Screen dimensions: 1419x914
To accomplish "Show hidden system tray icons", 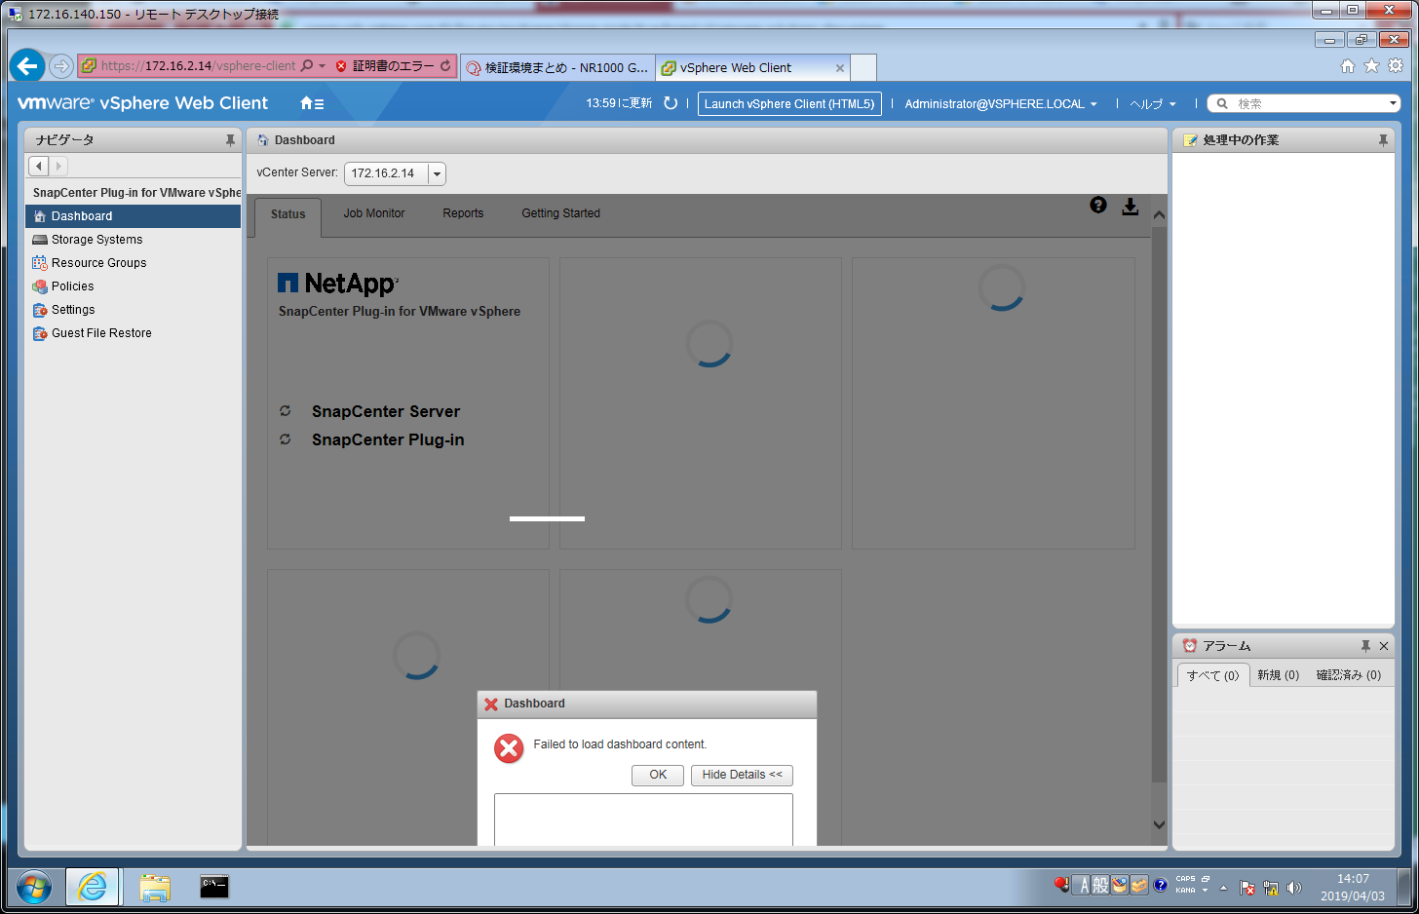I will click(1223, 888).
